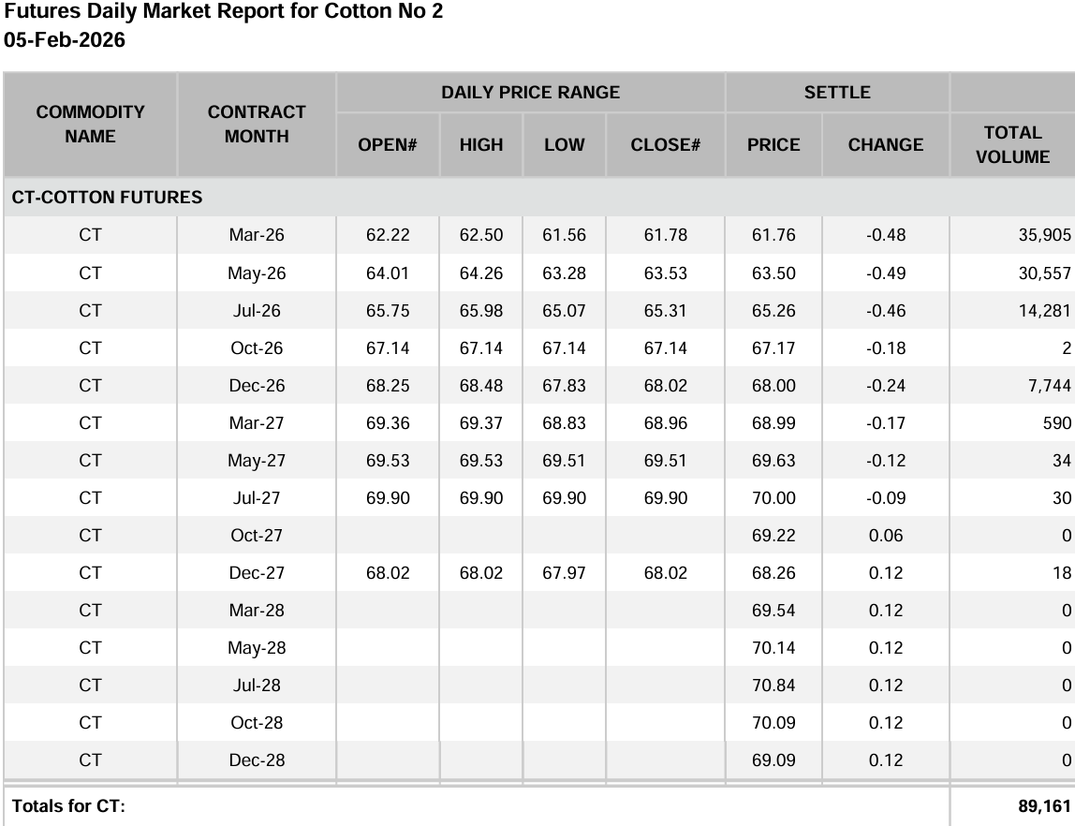Click the CONTRACT MONTH column header

click(x=257, y=125)
